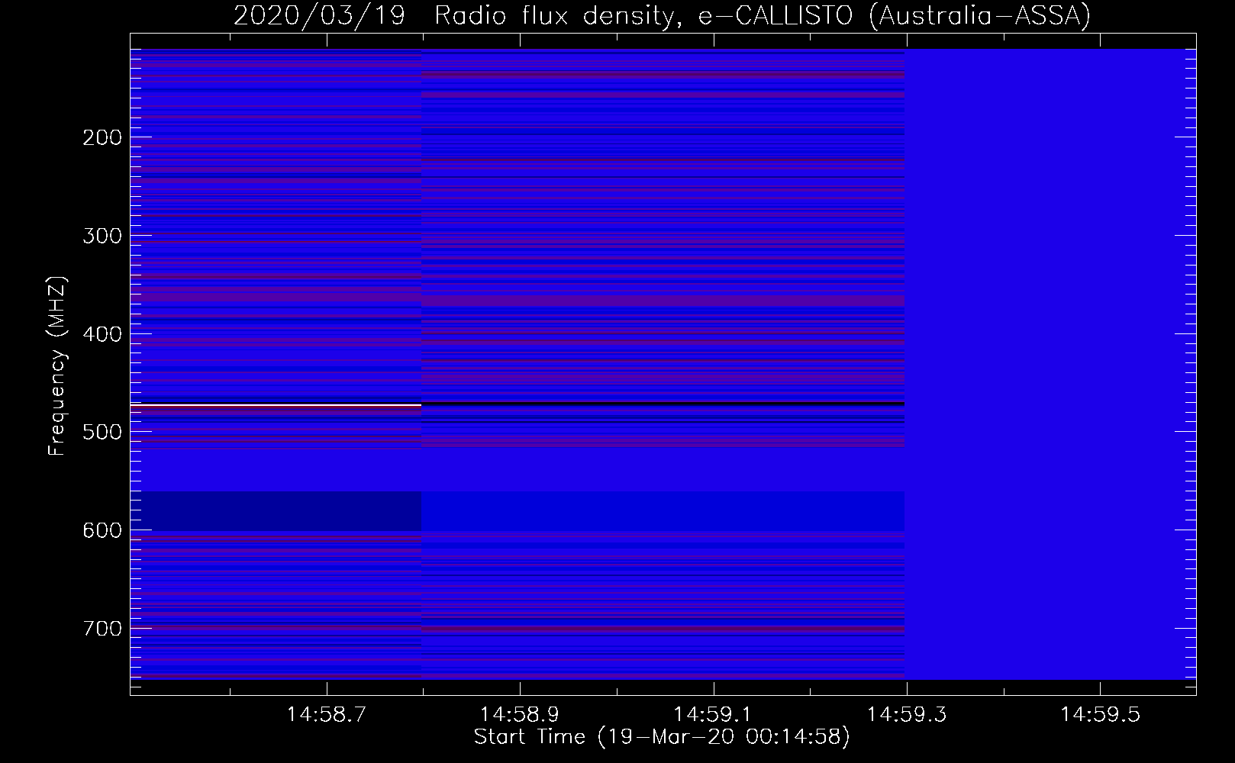
Task: Click the bright white emission line near 470 MHz
Action: pos(276,404)
